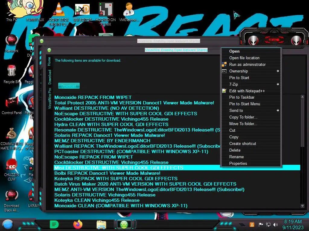Choose Copy To folder...
The height and width of the screenshot is (231, 309).
[x=251, y=117]
